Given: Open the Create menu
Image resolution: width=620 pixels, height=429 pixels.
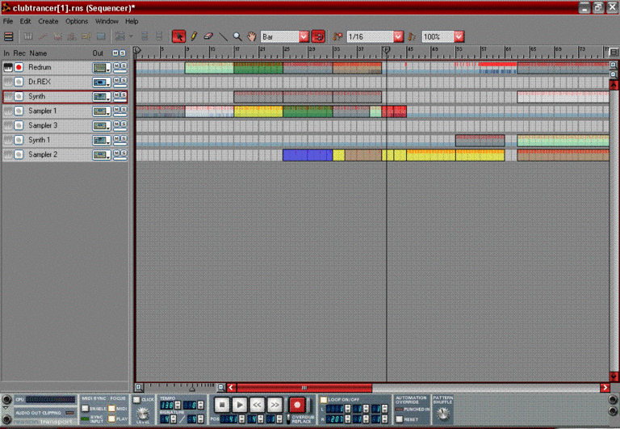Looking at the screenshot, I should click(48, 21).
